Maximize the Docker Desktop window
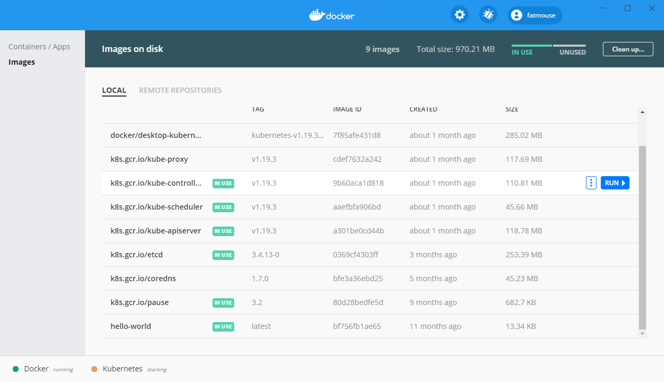664x382 pixels. [x=627, y=8]
